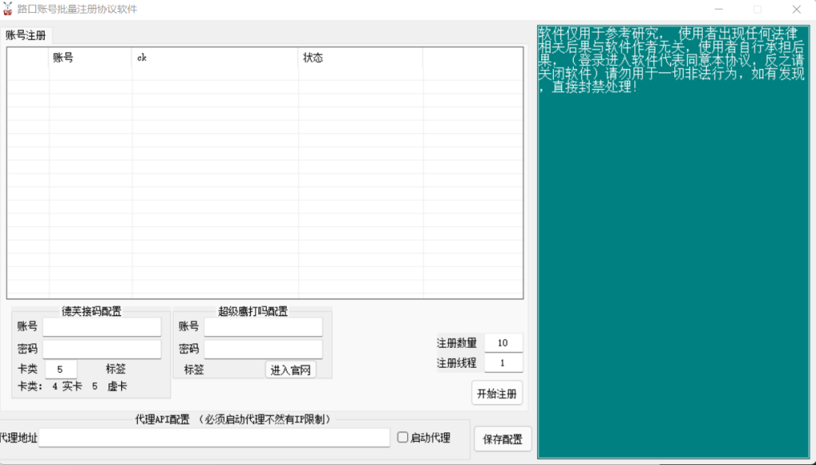Screen dimensions: 816x465
Task: Click the 状态 column header
Action: [361, 58]
